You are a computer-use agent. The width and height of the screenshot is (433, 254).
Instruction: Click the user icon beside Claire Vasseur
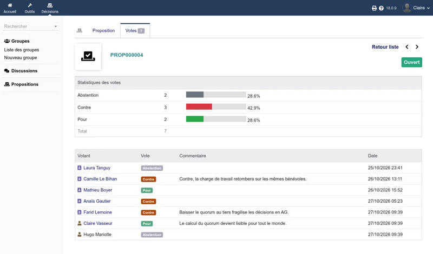80,223
